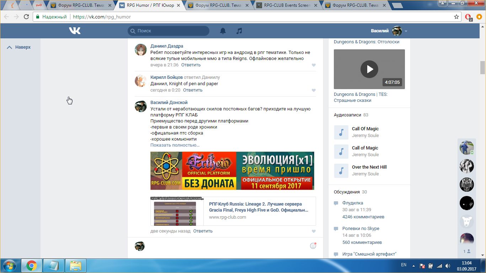Click Chrome icon in taskbar

click(x=32, y=265)
